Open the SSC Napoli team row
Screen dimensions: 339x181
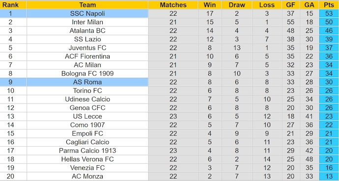pos(169,13)
